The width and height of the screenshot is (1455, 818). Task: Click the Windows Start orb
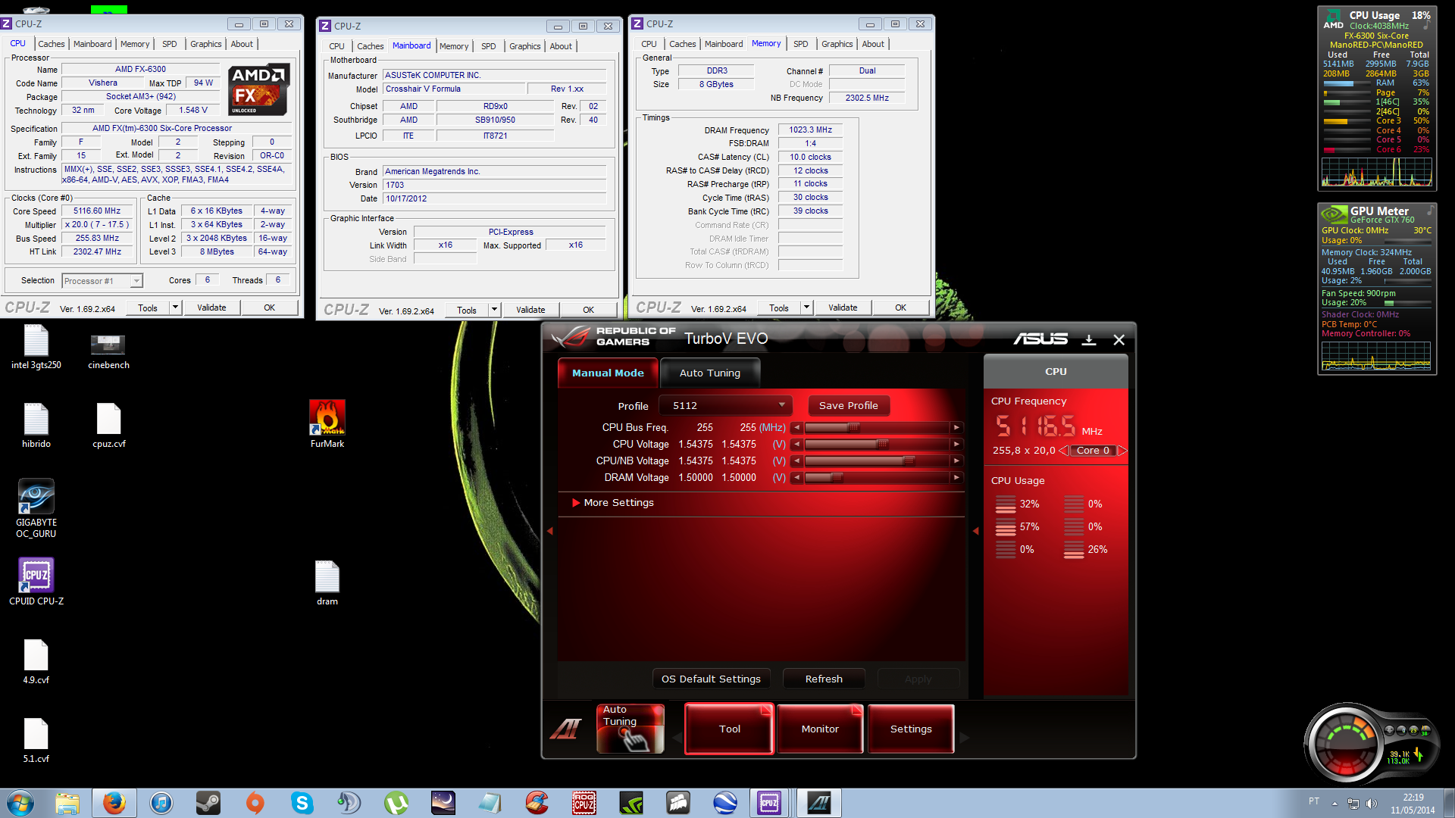[20, 803]
